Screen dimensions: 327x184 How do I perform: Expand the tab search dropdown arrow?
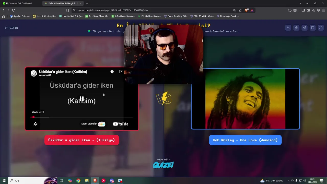pyautogui.click(x=300, y=3)
